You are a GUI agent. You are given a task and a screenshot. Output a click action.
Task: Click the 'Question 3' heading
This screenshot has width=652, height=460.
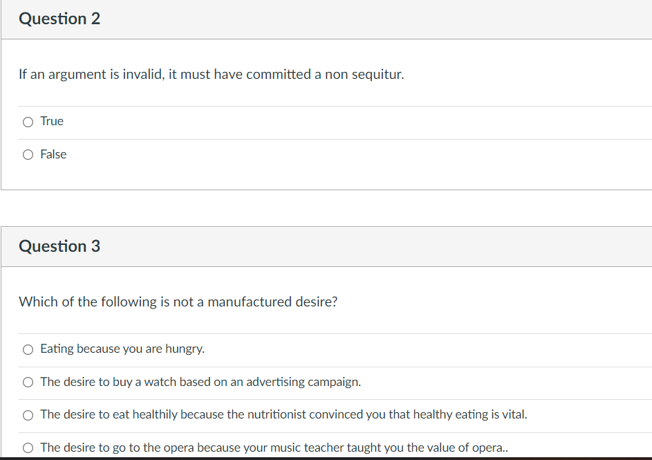point(59,246)
